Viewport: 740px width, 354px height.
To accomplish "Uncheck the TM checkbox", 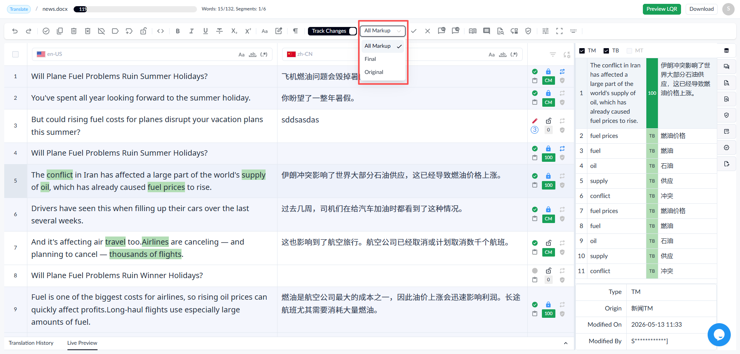I will tap(582, 51).
